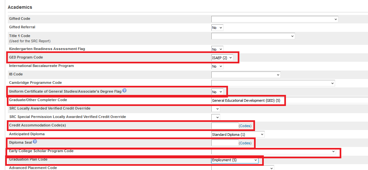Open info icon beside Uniform Certificate flag

(x=124, y=90)
